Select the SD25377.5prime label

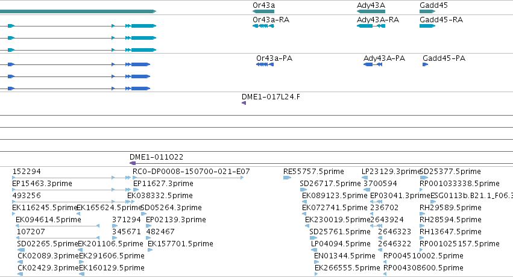(x=450, y=171)
